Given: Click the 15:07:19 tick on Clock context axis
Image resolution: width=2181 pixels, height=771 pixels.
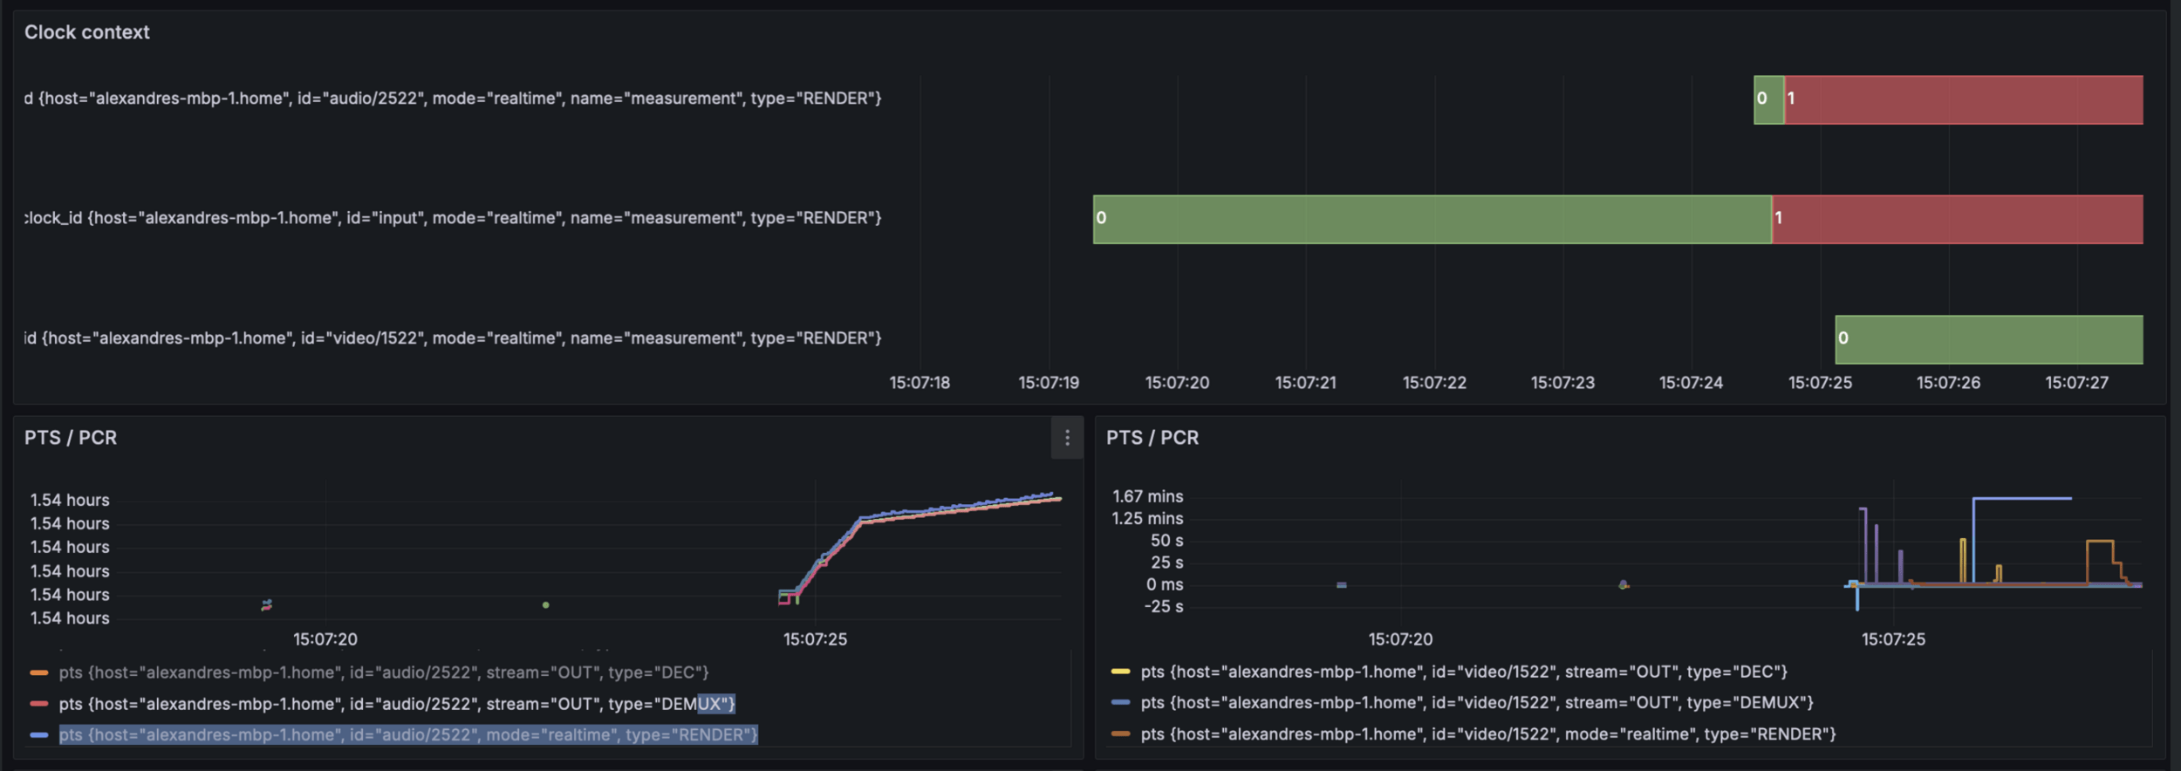Looking at the screenshot, I should [1049, 383].
